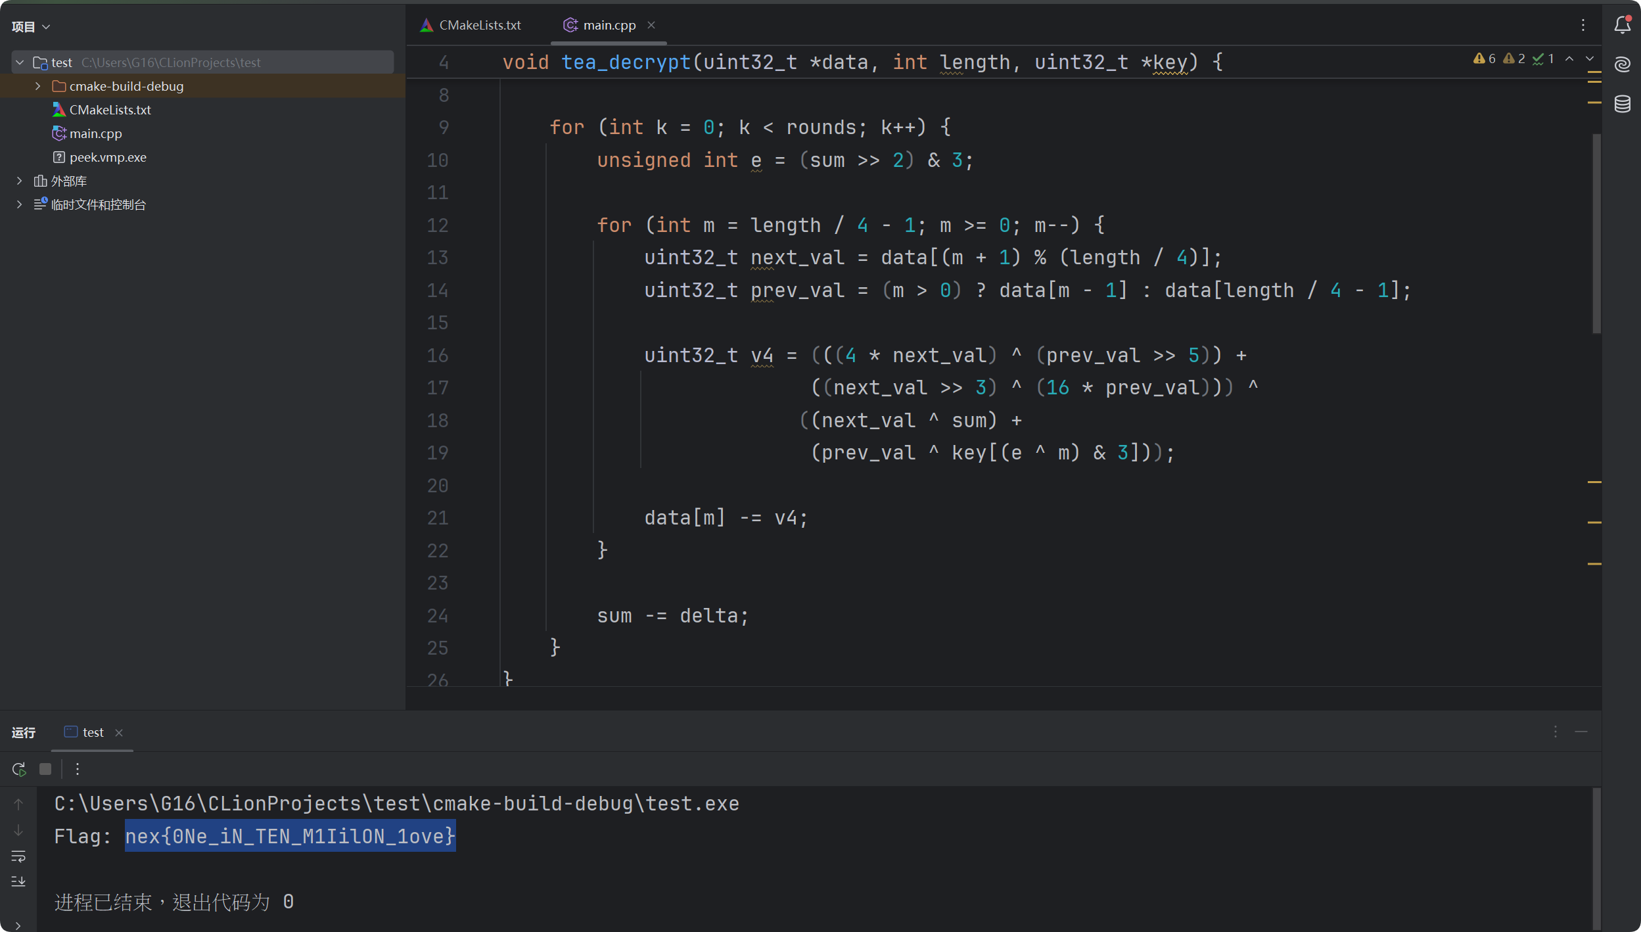Toggle scroll to end in the console
The height and width of the screenshot is (932, 1641).
tap(18, 881)
